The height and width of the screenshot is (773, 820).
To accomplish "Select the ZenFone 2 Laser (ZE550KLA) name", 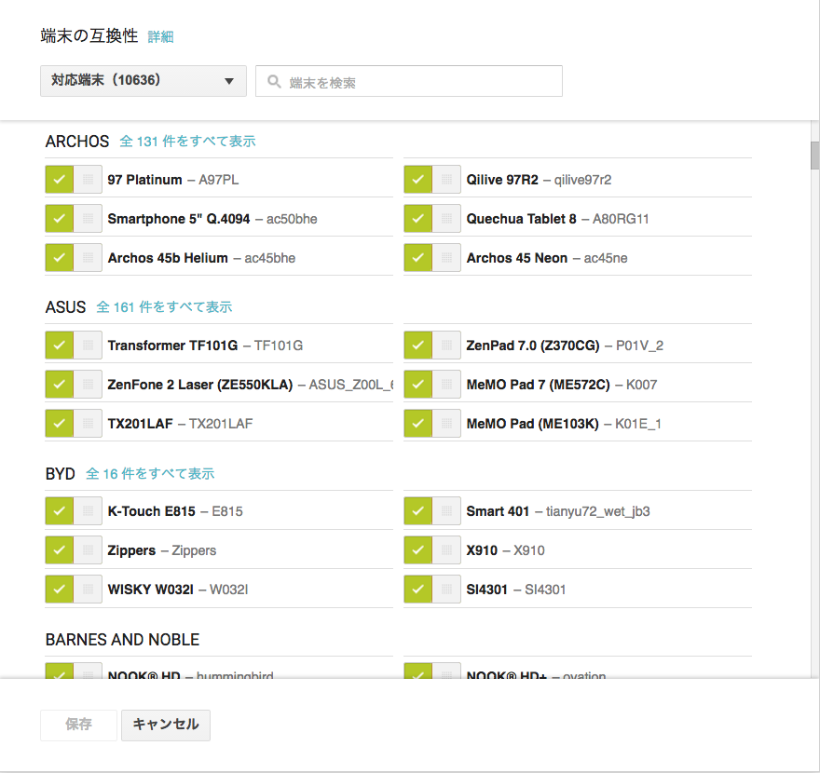I will coord(200,385).
